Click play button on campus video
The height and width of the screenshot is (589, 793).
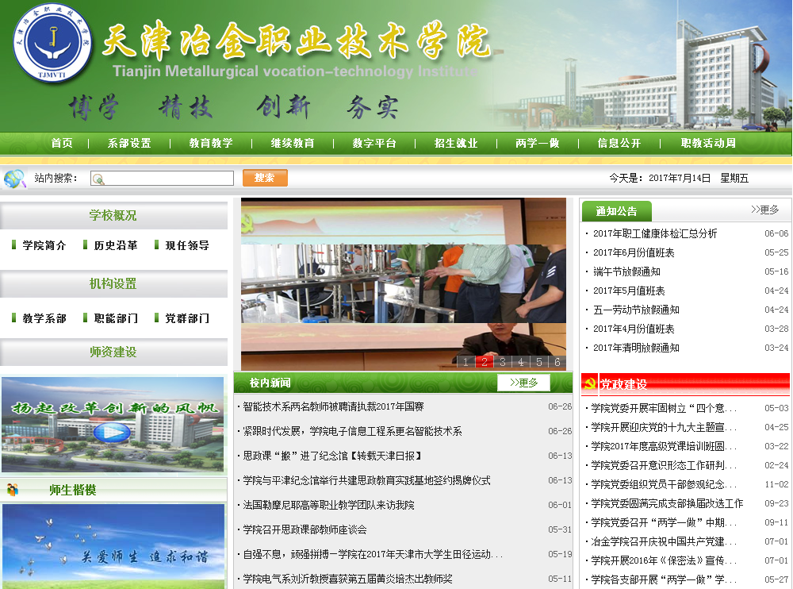112,433
